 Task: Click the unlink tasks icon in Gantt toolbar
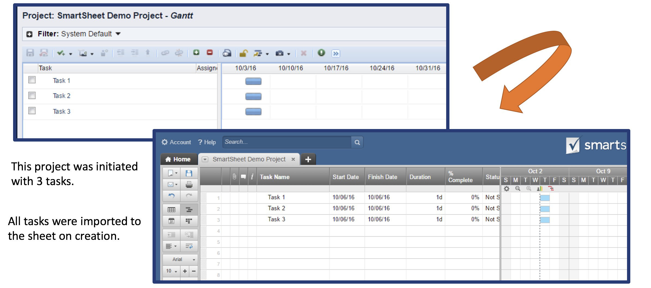coord(179,53)
